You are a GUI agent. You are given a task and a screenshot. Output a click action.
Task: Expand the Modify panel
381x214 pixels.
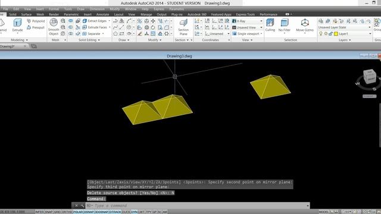pos(155,40)
